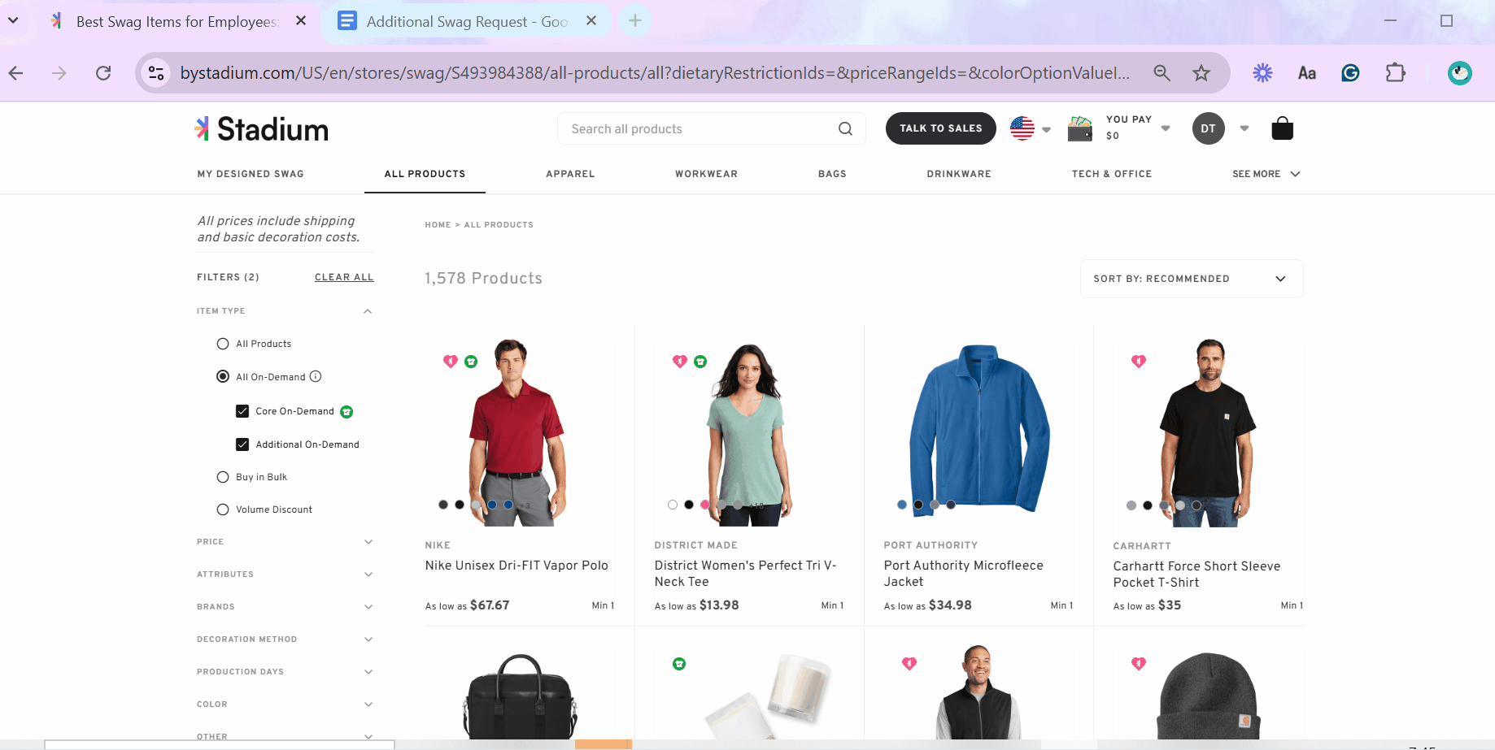Open the Bags category tab
1495x750 pixels.
click(x=832, y=174)
